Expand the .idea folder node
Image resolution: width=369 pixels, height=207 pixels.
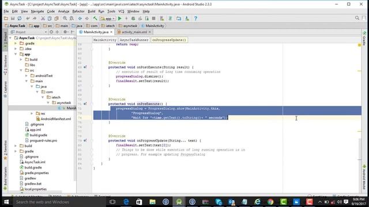pos(16,49)
